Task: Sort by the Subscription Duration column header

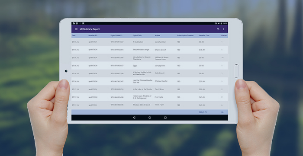Action: [x=185, y=35]
